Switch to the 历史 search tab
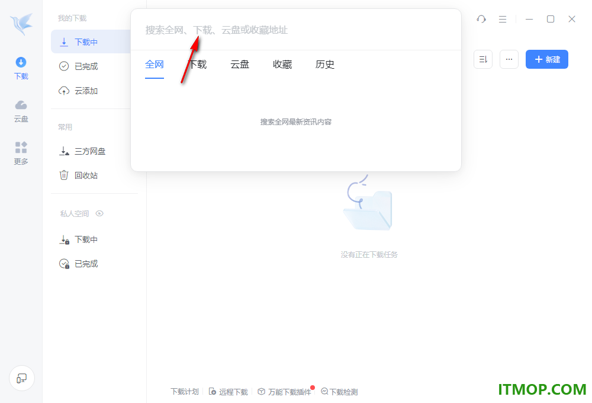The height and width of the screenshot is (403, 592). 324,65
